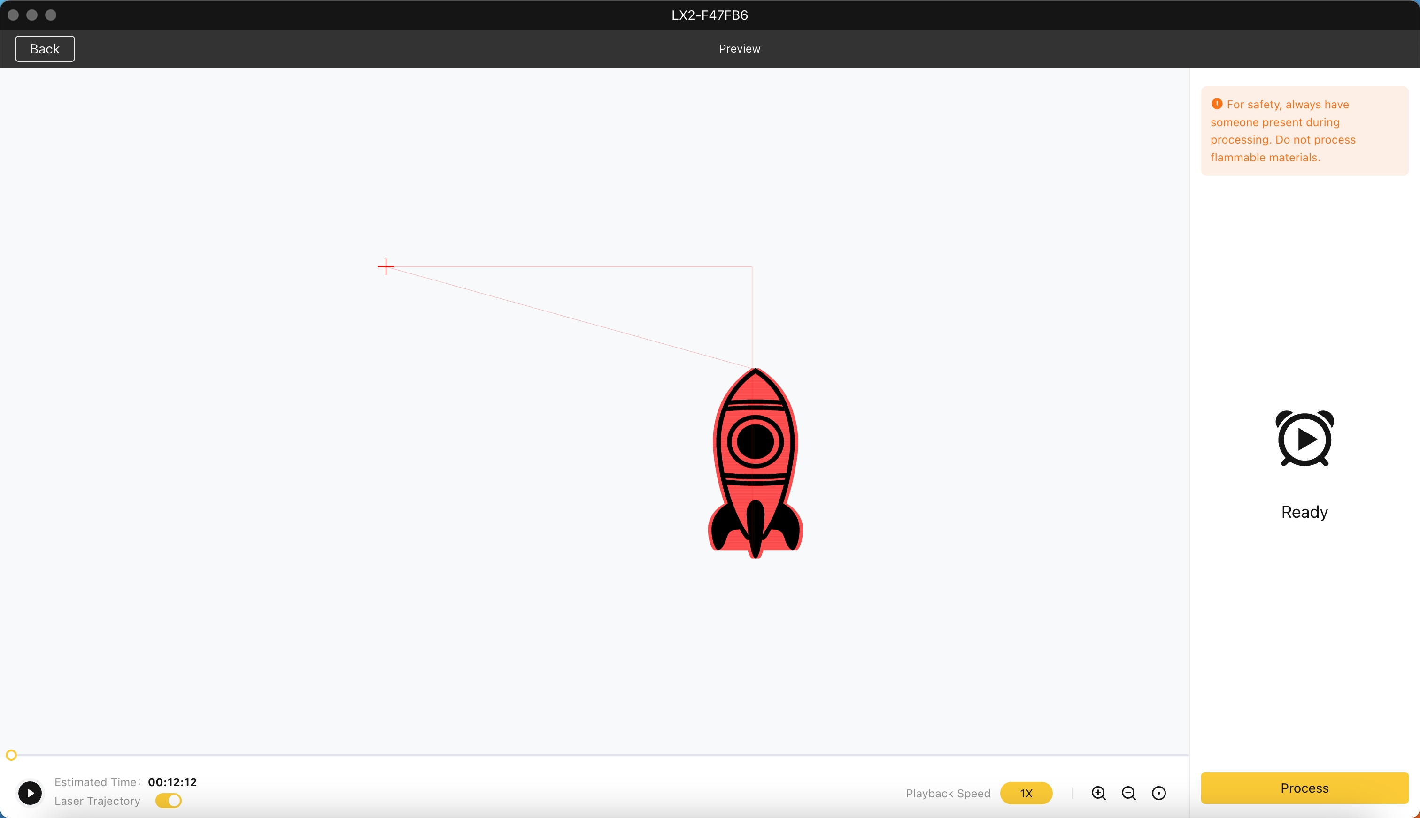The image size is (1420, 818).
Task: Start the job with the Process button
Action: (x=1304, y=788)
